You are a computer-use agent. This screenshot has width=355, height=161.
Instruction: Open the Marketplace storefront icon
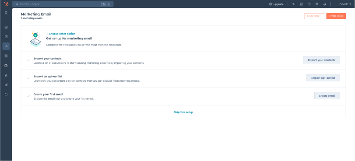(x=301, y=4)
